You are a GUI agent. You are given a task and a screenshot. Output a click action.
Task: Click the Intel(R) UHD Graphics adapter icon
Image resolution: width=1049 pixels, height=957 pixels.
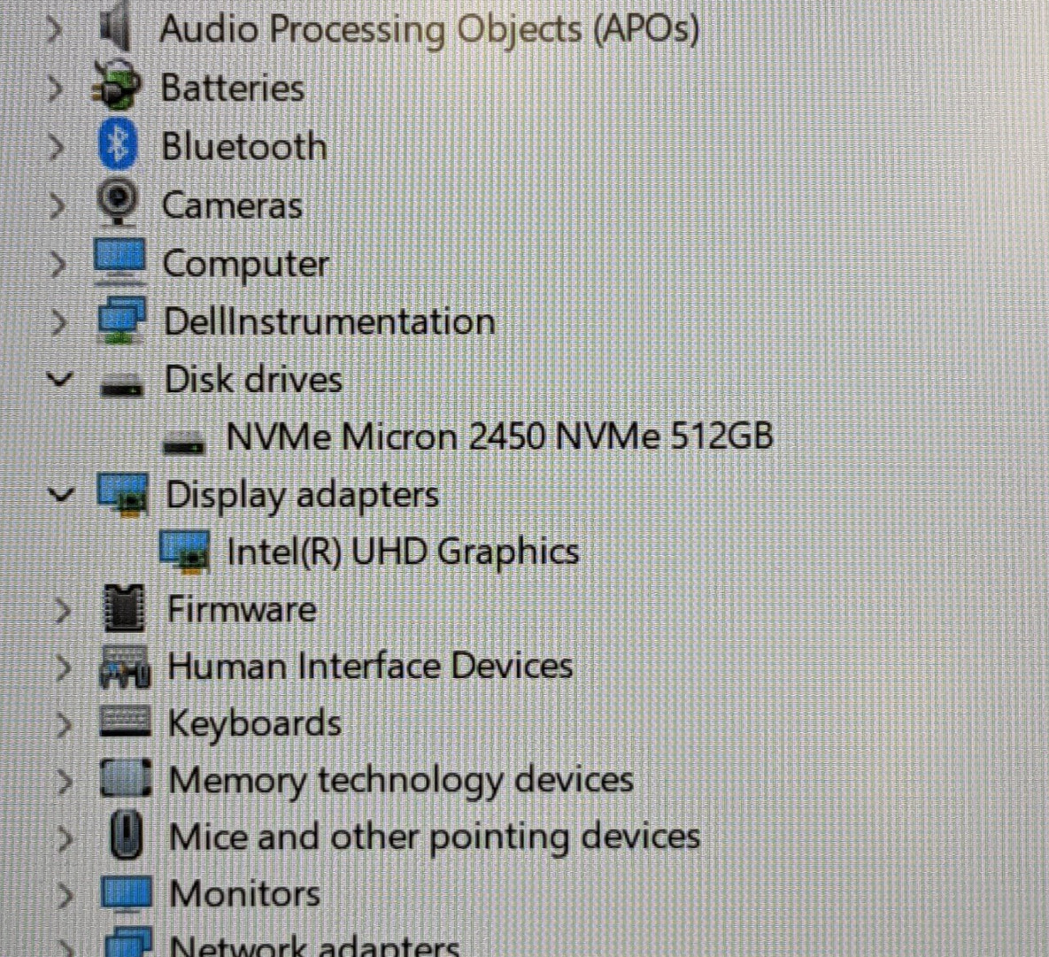tap(185, 552)
